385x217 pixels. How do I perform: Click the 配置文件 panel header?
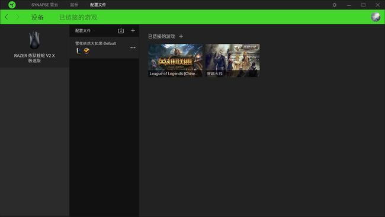83,30
